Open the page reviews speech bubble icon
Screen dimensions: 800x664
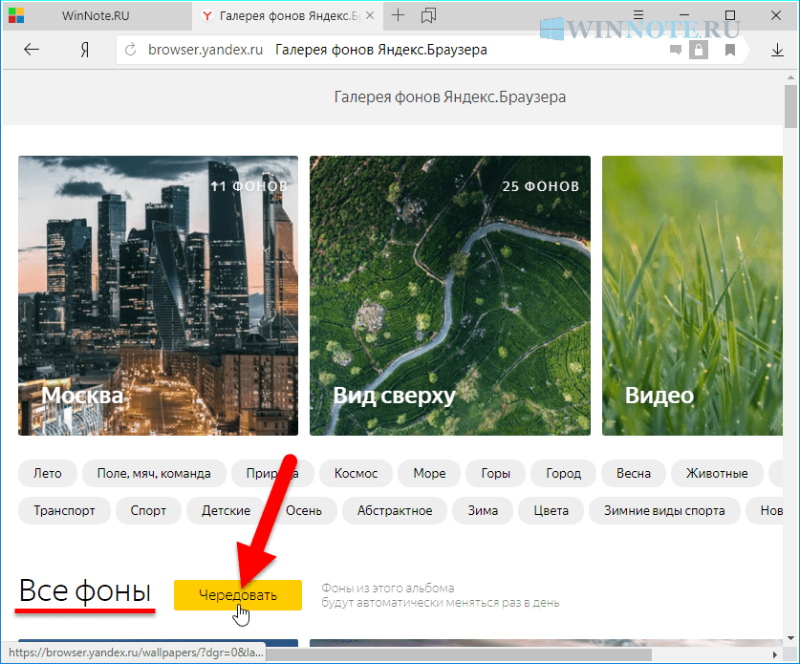click(x=676, y=50)
